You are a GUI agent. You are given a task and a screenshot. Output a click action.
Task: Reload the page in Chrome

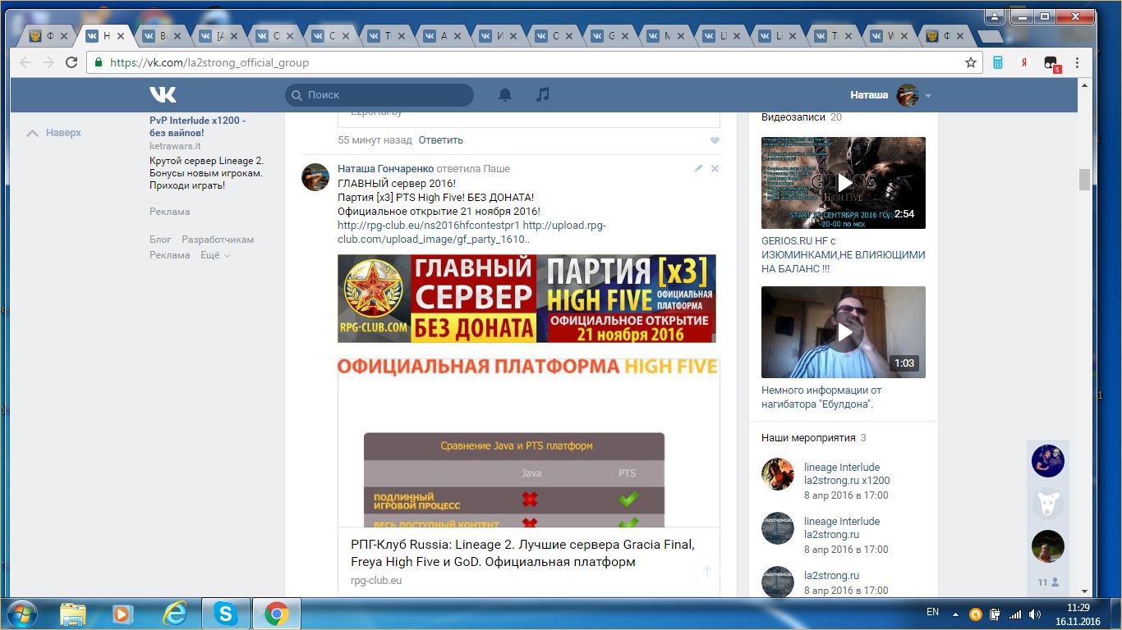pyautogui.click(x=71, y=62)
